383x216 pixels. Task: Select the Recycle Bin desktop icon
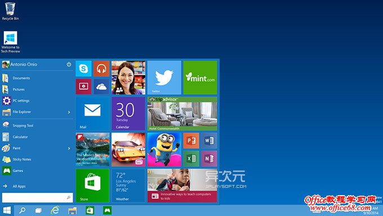pos(10,11)
